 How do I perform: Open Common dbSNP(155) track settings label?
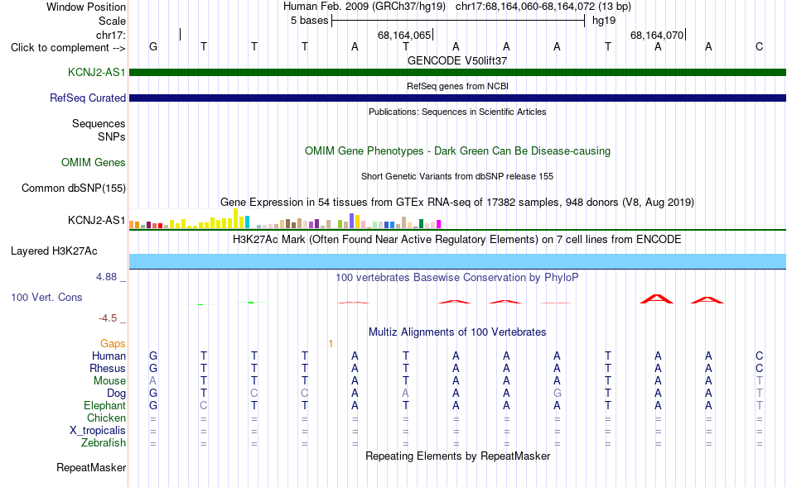pyautogui.click(x=73, y=189)
